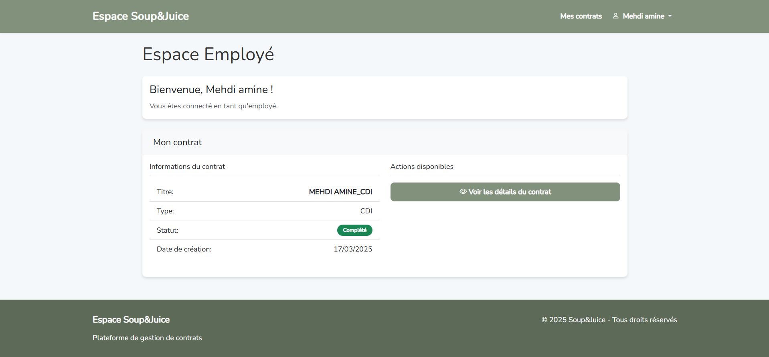Click the eye icon on contract details button
The width and height of the screenshot is (769, 357).
tap(463, 192)
